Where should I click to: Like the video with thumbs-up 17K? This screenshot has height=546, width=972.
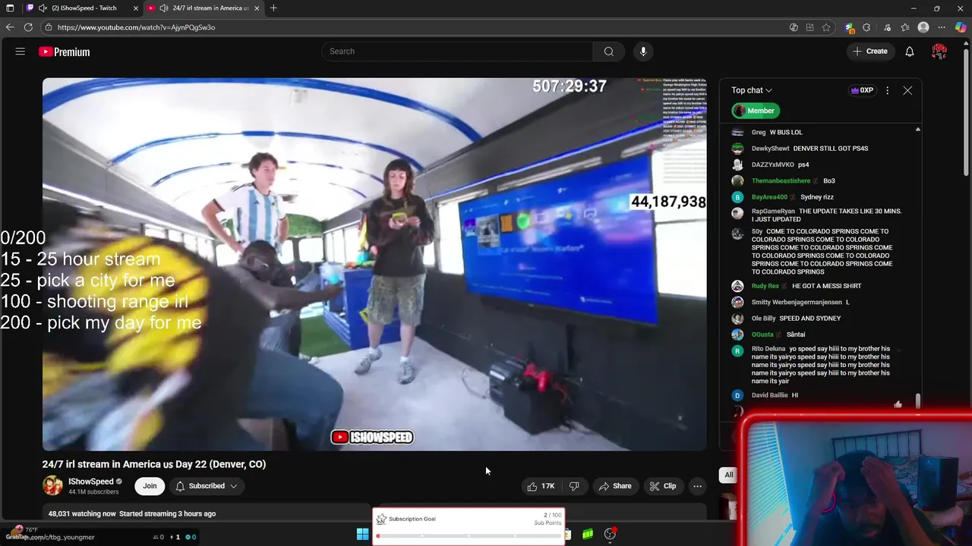click(541, 486)
